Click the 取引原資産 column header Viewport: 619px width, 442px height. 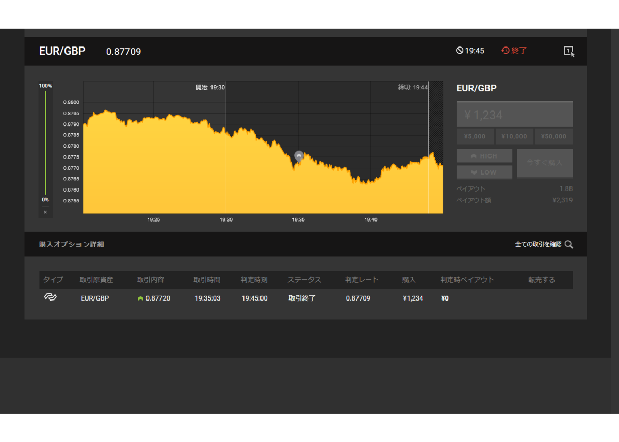coord(96,280)
